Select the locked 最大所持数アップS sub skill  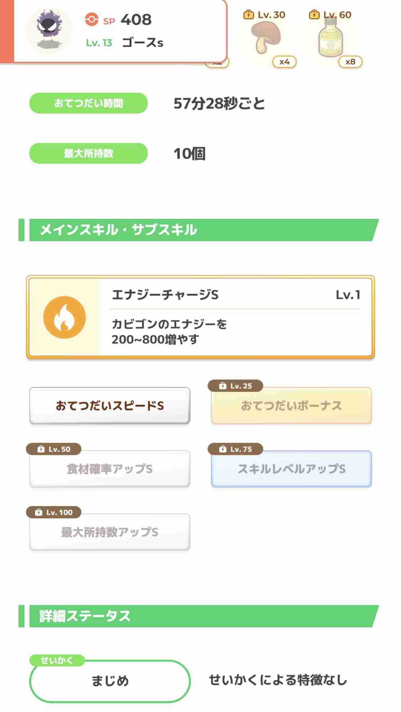pos(110,532)
